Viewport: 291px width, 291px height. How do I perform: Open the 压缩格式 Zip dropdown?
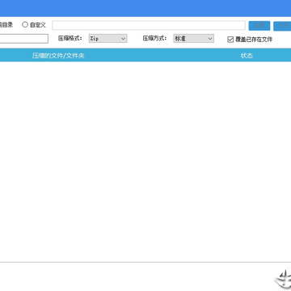pyautogui.click(x=108, y=39)
